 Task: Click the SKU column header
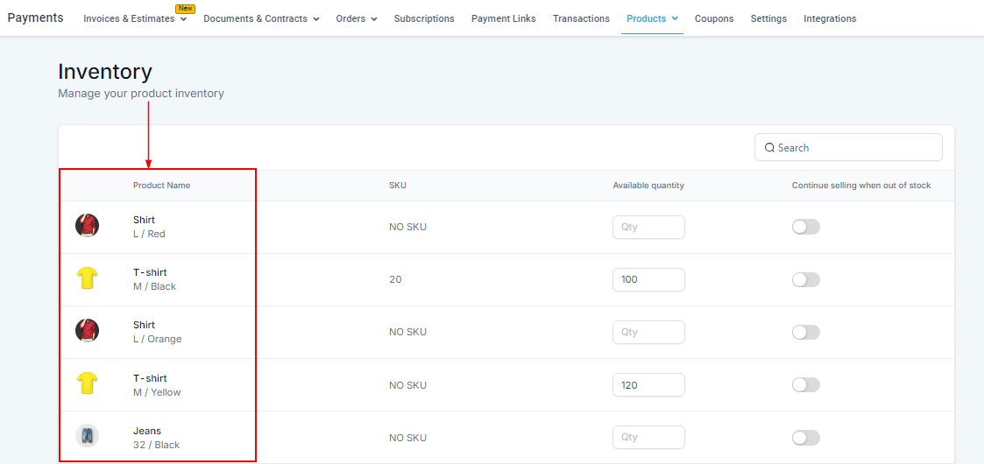397,186
